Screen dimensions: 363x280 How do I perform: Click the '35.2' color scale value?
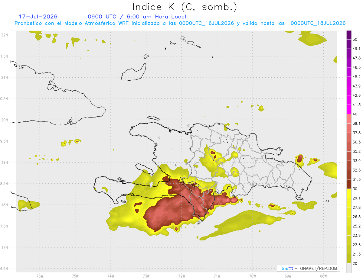click(x=357, y=151)
